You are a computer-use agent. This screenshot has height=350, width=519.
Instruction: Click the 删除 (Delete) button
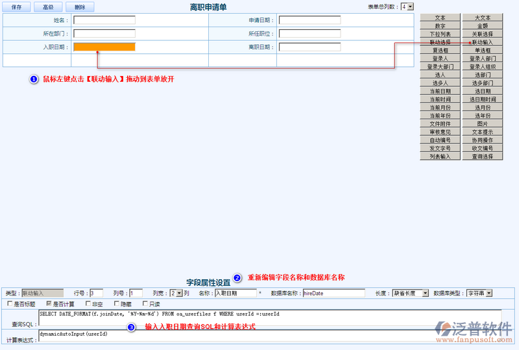(80, 7)
